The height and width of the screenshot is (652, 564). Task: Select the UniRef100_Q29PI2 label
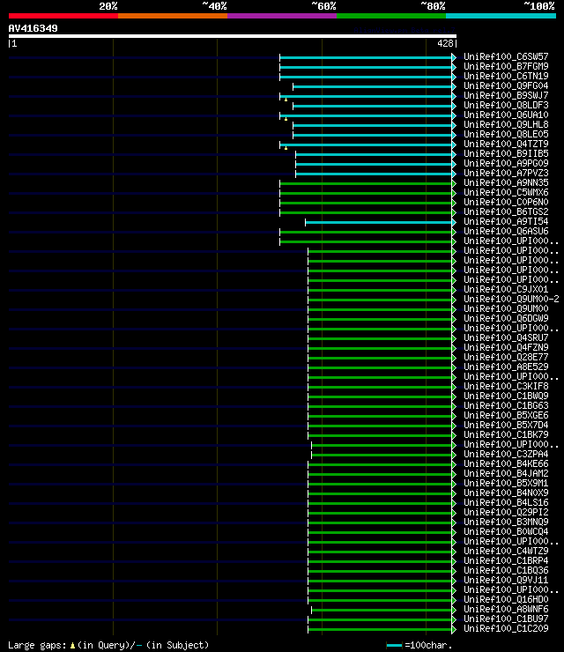[x=506, y=512]
